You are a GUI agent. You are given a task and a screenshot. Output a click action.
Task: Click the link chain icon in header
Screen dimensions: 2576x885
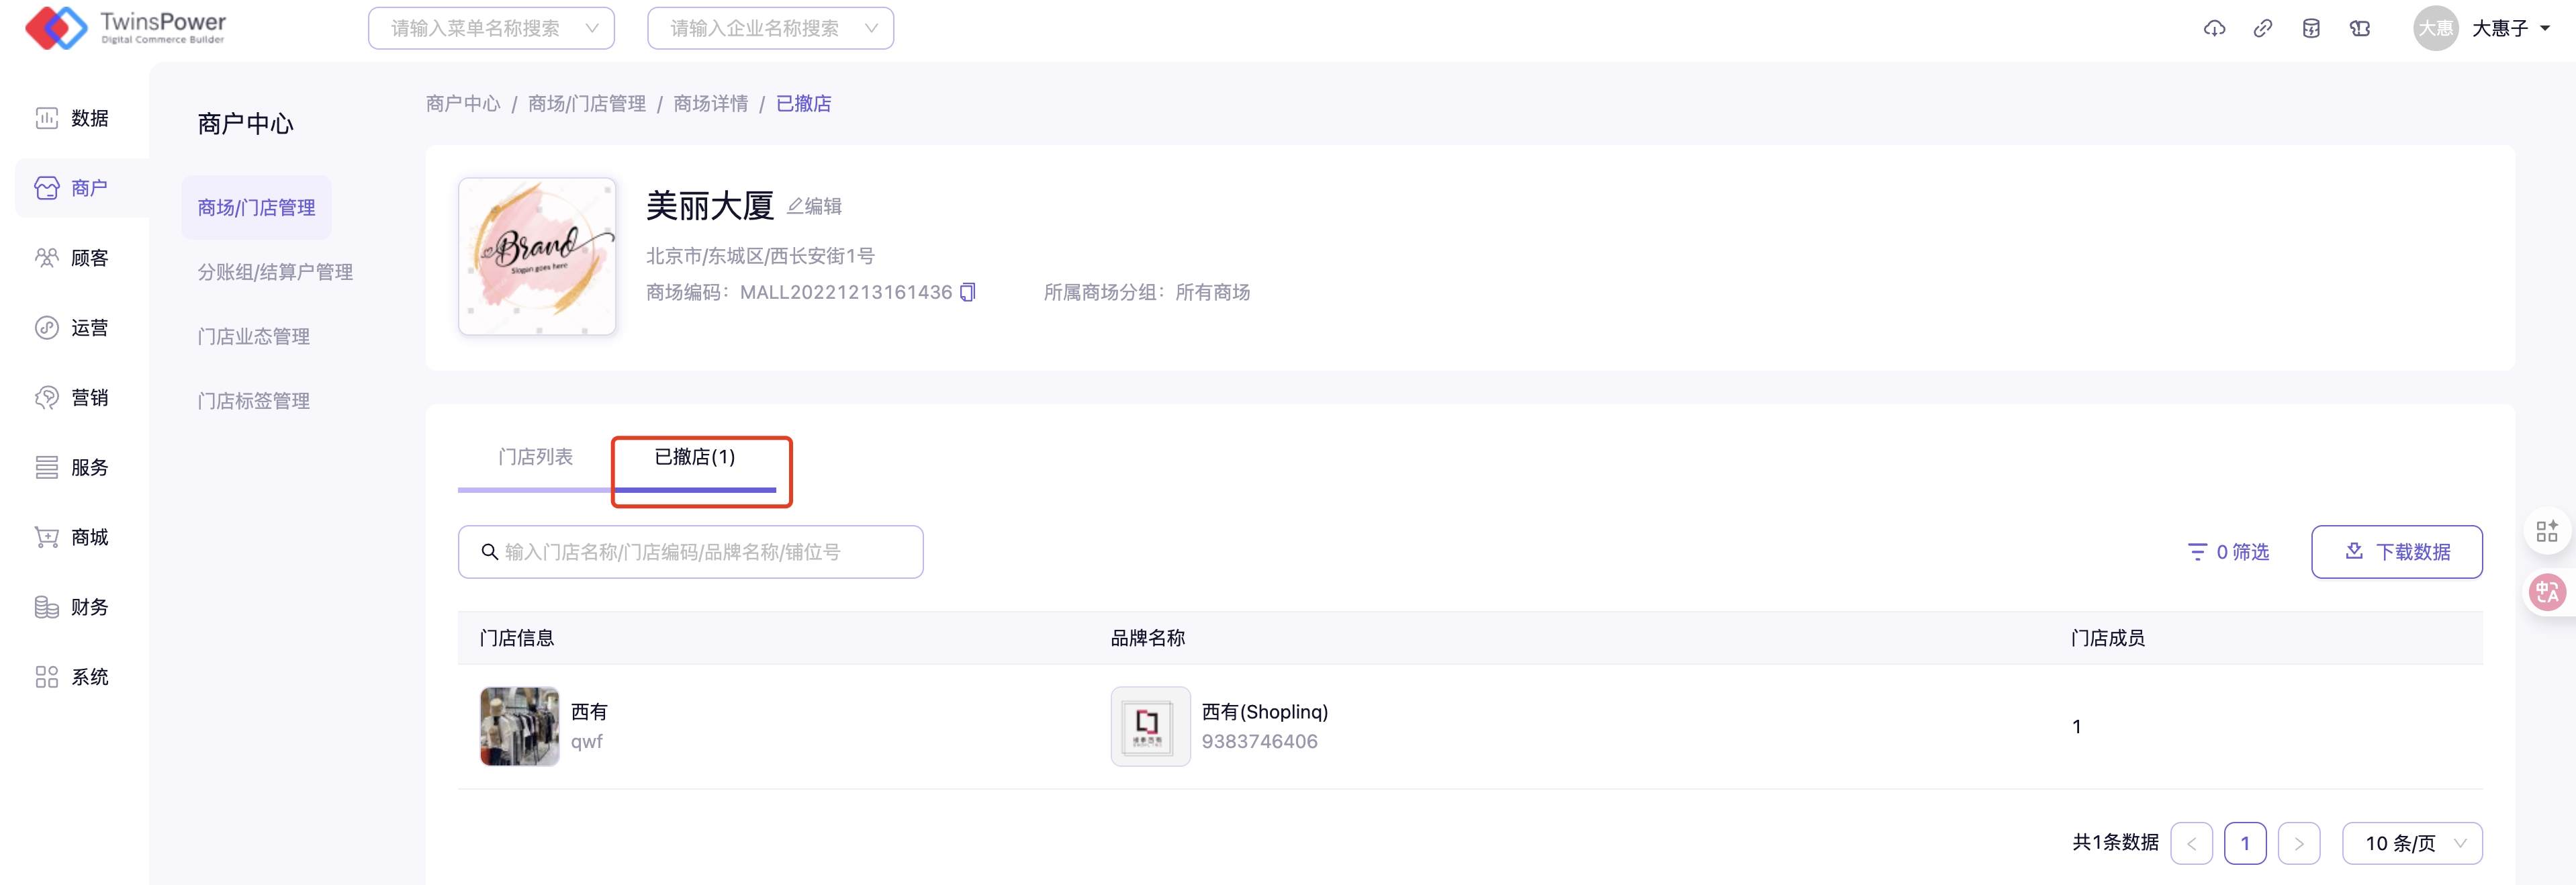[2262, 28]
